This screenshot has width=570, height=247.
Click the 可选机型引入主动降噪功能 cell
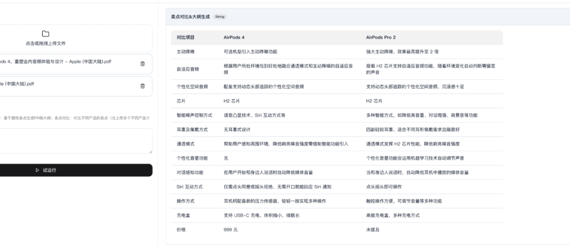click(251, 52)
